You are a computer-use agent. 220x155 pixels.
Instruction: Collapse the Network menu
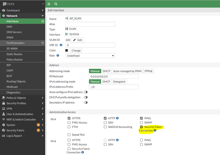coord(43,16)
